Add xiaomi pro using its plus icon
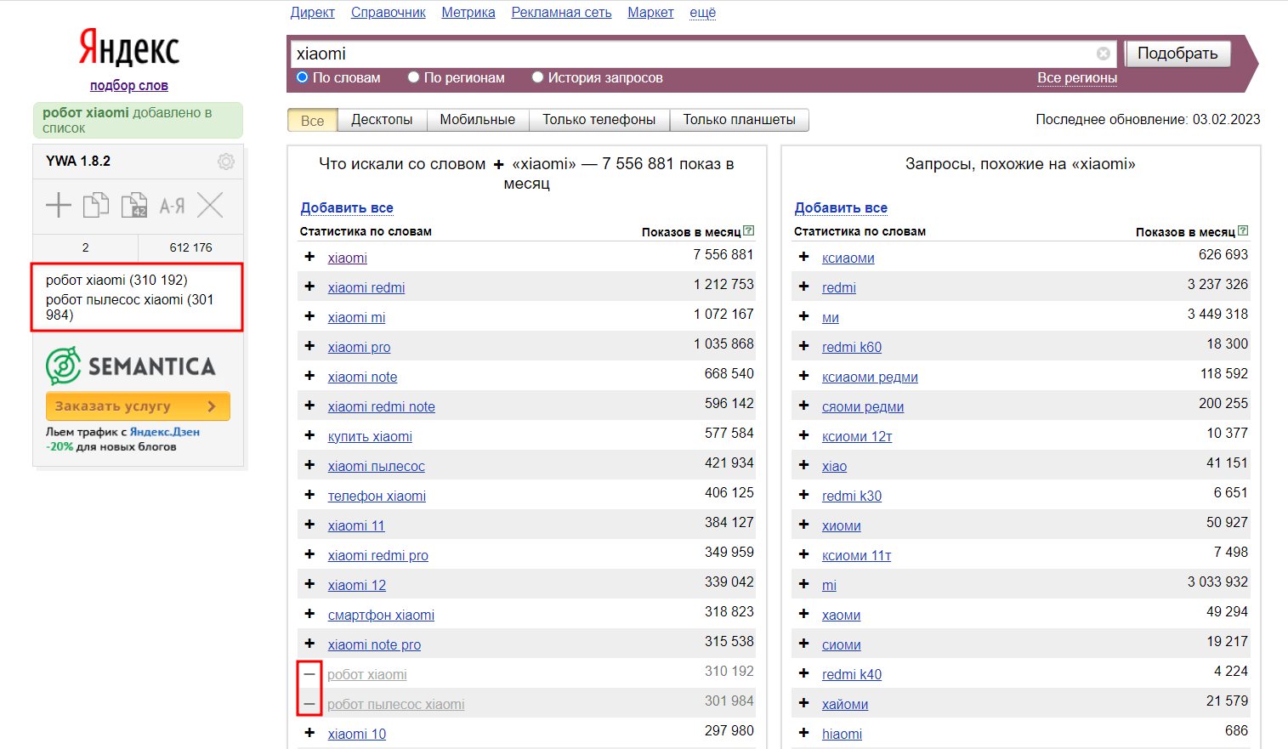Viewport: 1288px width, 749px height. (x=309, y=346)
